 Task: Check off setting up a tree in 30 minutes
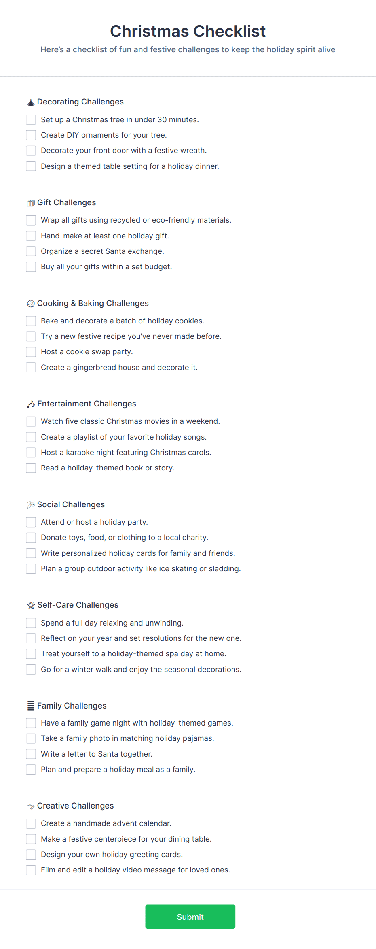31,119
